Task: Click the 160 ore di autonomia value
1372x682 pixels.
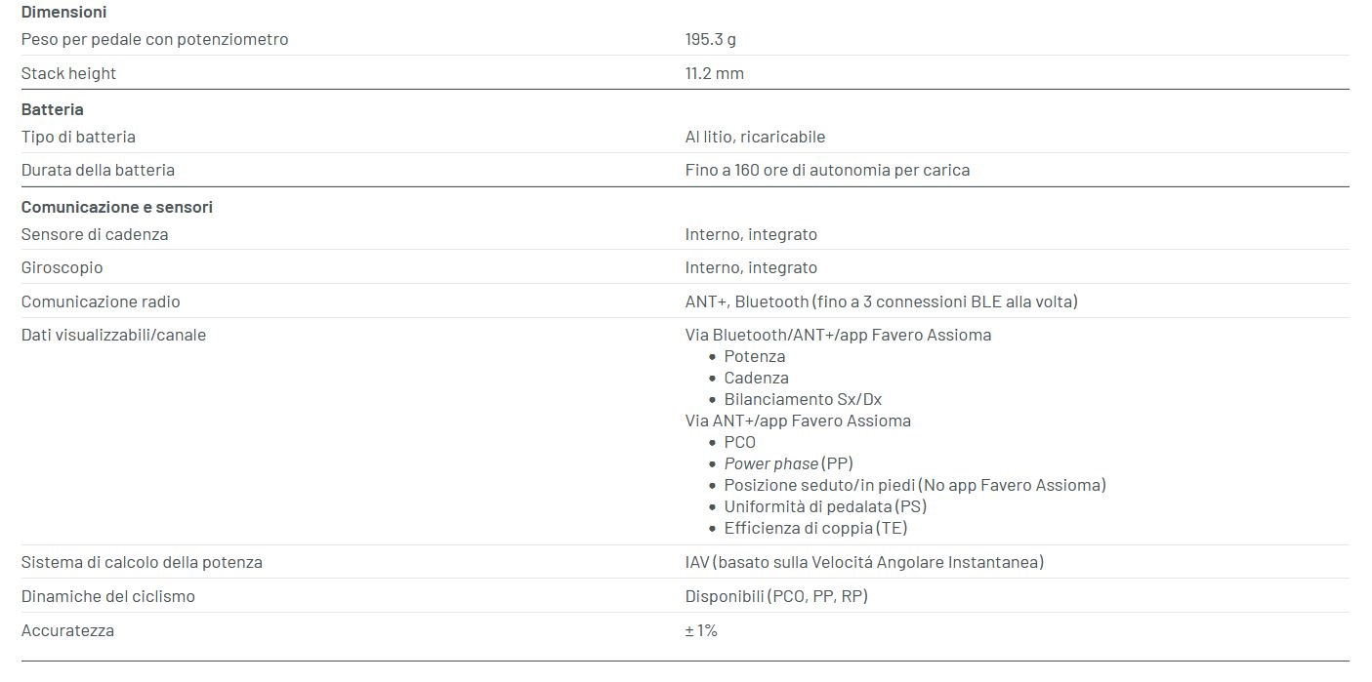Action: coord(827,170)
